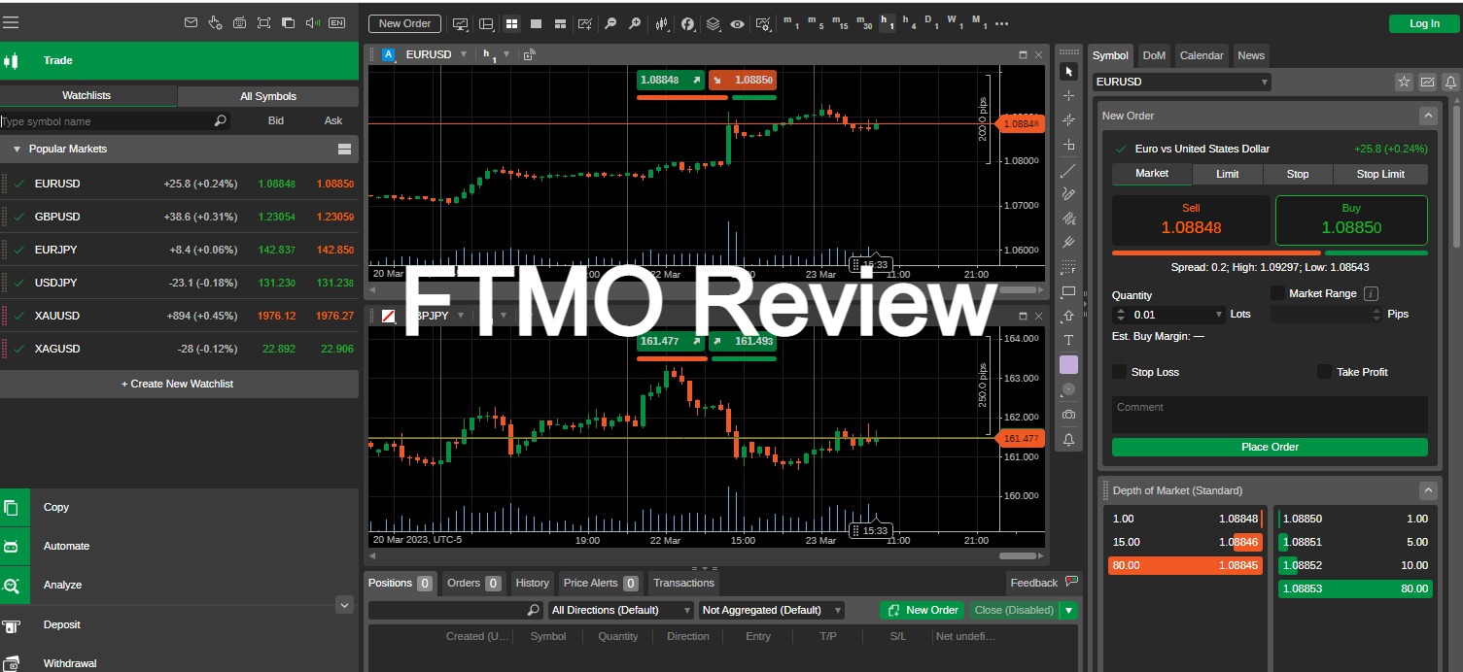The width and height of the screenshot is (1463, 672).
Task: Click the Buy 1.08850 button
Action: 1351,220
